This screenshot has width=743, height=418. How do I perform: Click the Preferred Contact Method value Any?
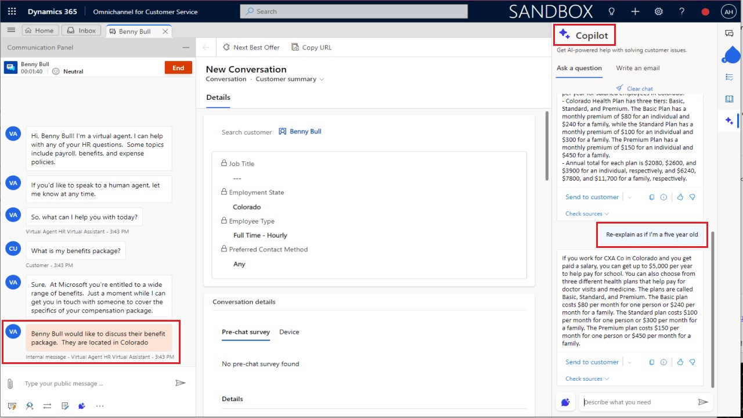click(239, 264)
